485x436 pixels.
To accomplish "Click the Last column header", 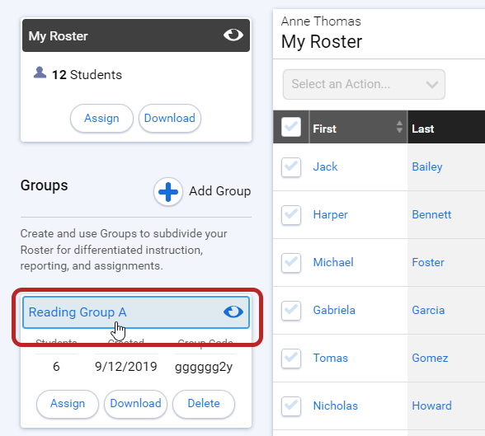I will coord(446,127).
